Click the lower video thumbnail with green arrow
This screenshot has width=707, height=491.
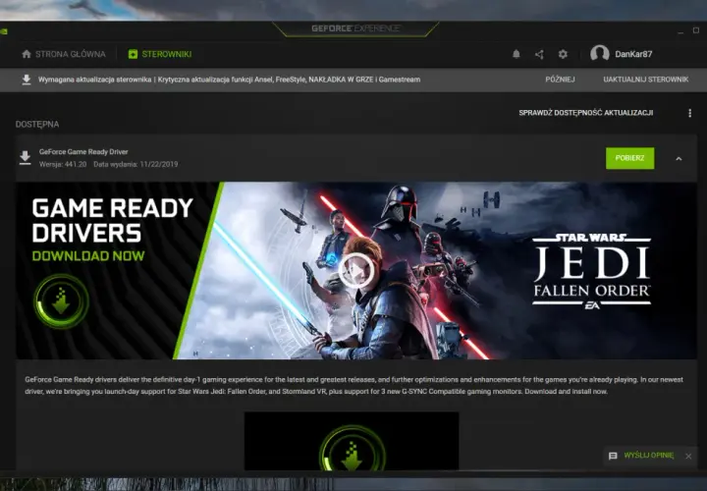coord(352,441)
